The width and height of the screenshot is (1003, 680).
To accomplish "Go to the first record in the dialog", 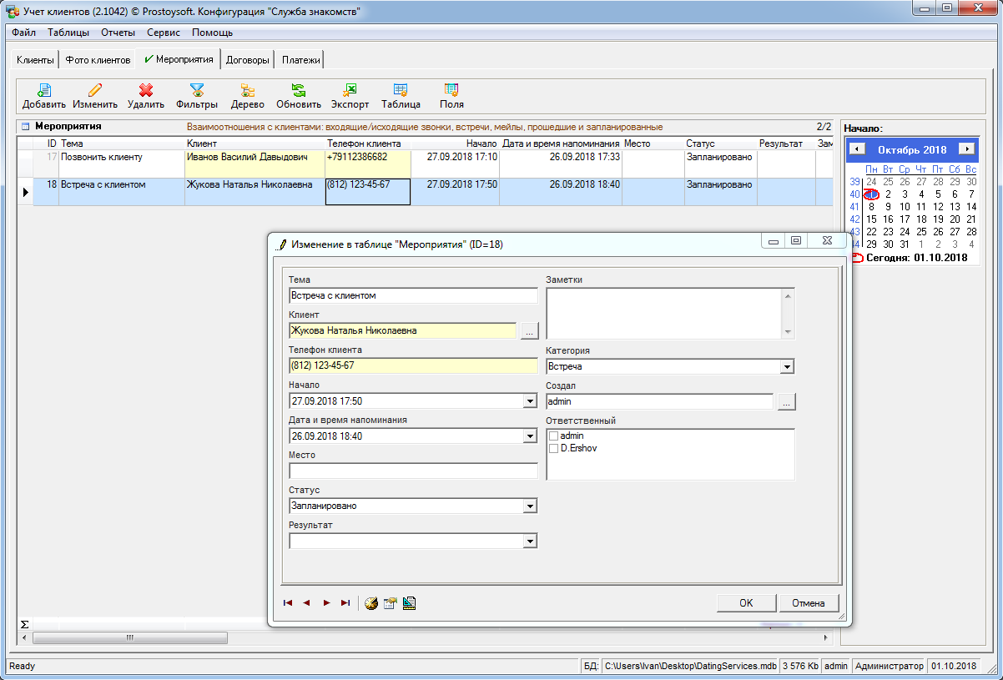I will (288, 603).
